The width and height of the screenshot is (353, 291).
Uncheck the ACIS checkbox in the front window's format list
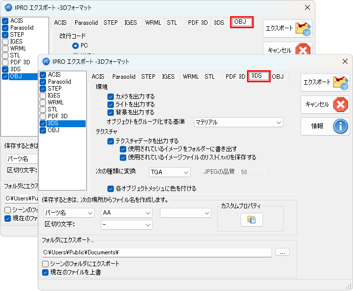[43, 75]
